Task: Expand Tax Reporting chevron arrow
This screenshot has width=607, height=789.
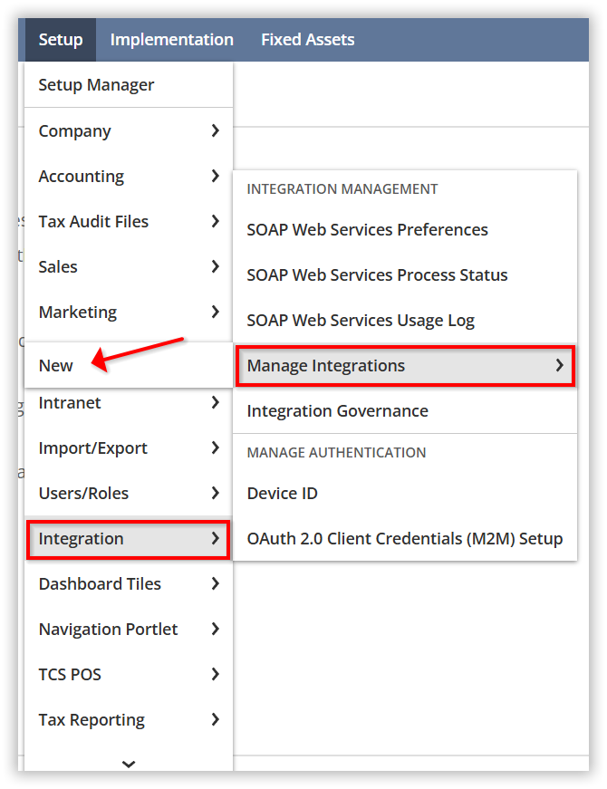Action: pos(216,719)
